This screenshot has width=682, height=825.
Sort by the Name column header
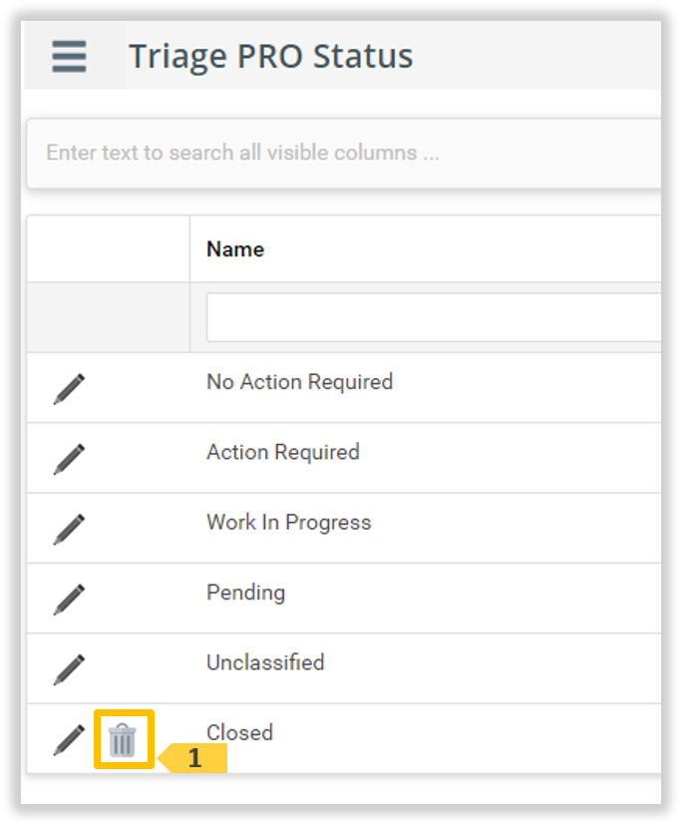tap(235, 249)
